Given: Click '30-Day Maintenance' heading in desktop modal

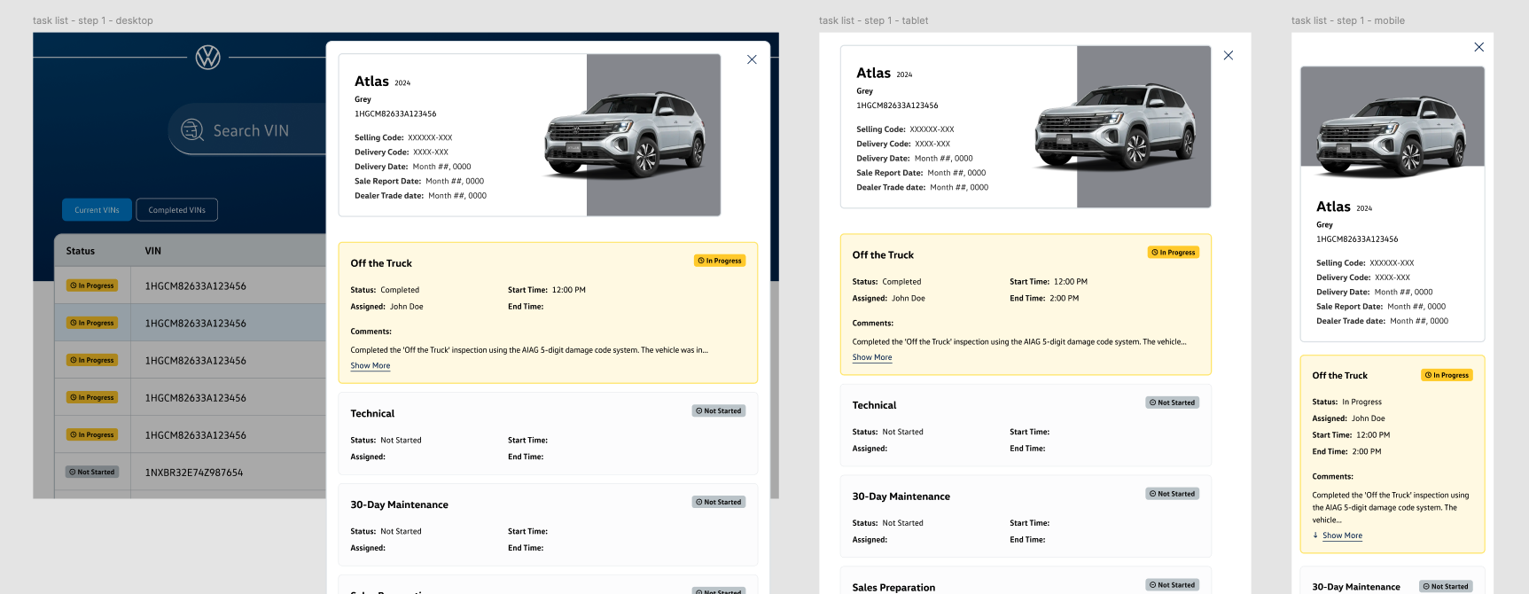Looking at the screenshot, I should [399, 505].
